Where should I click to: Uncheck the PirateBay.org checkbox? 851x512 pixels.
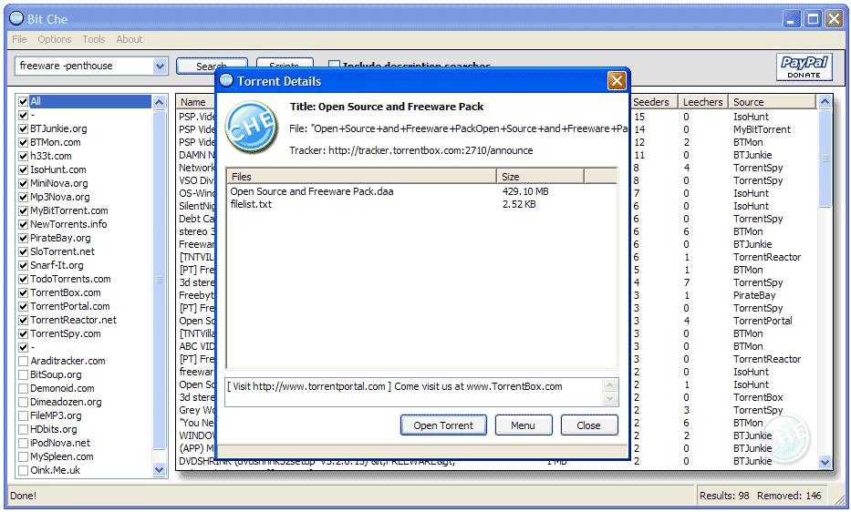pos(24,238)
